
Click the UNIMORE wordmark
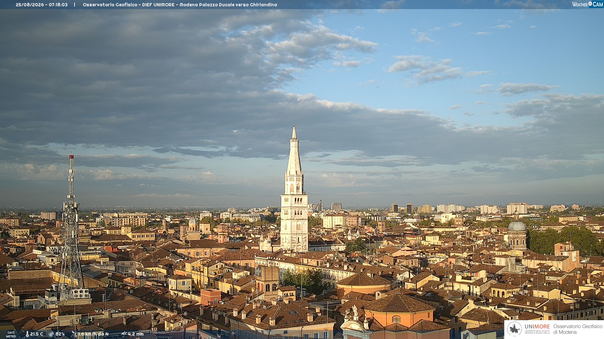537,326
